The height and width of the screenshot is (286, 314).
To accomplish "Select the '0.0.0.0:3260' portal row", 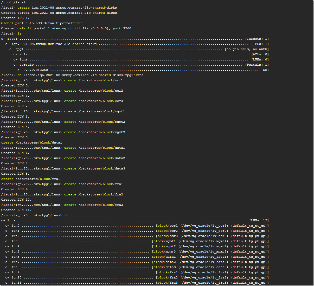I will (x=143, y=70).
